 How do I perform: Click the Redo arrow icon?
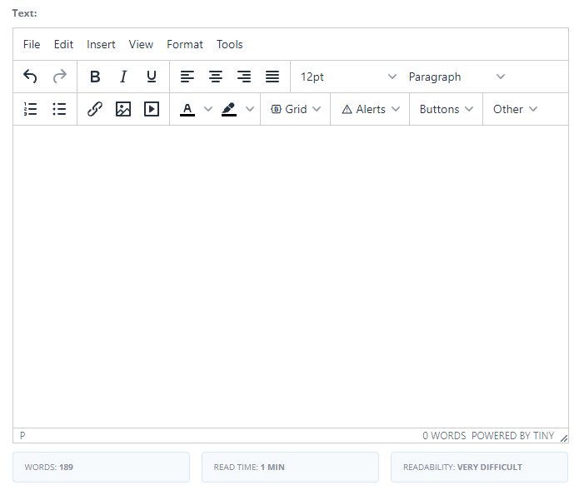pos(59,77)
